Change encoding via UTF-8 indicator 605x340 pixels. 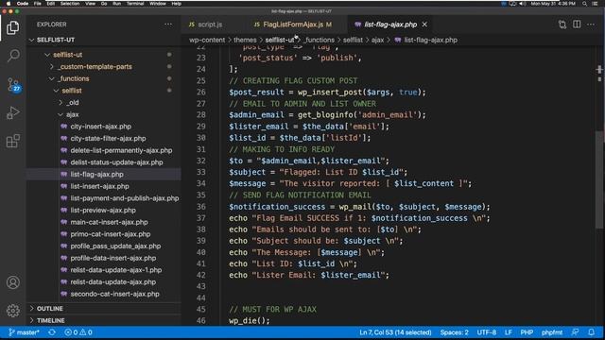point(487,332)
